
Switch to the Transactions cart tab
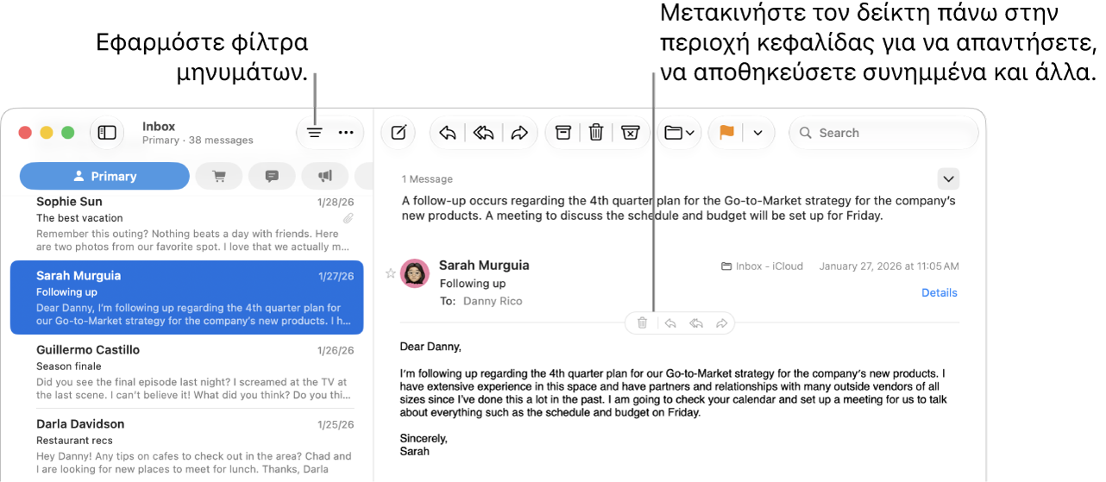pos(219,176)
